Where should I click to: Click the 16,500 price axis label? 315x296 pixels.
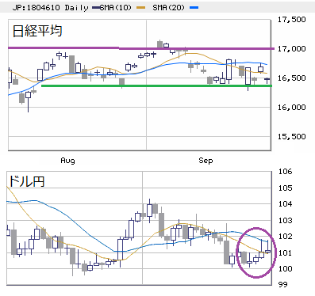point(291,78)
